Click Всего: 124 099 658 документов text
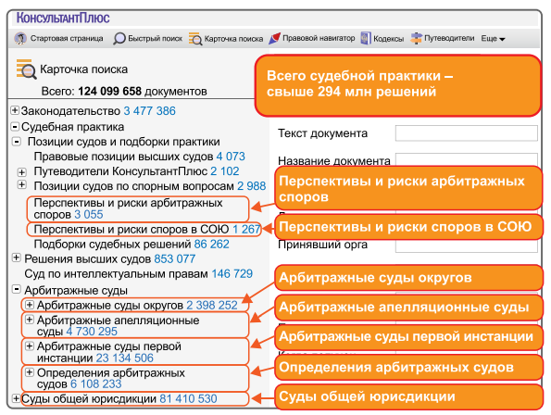The height and width of the screenshot is (415, 551). [x=124, y=92]
